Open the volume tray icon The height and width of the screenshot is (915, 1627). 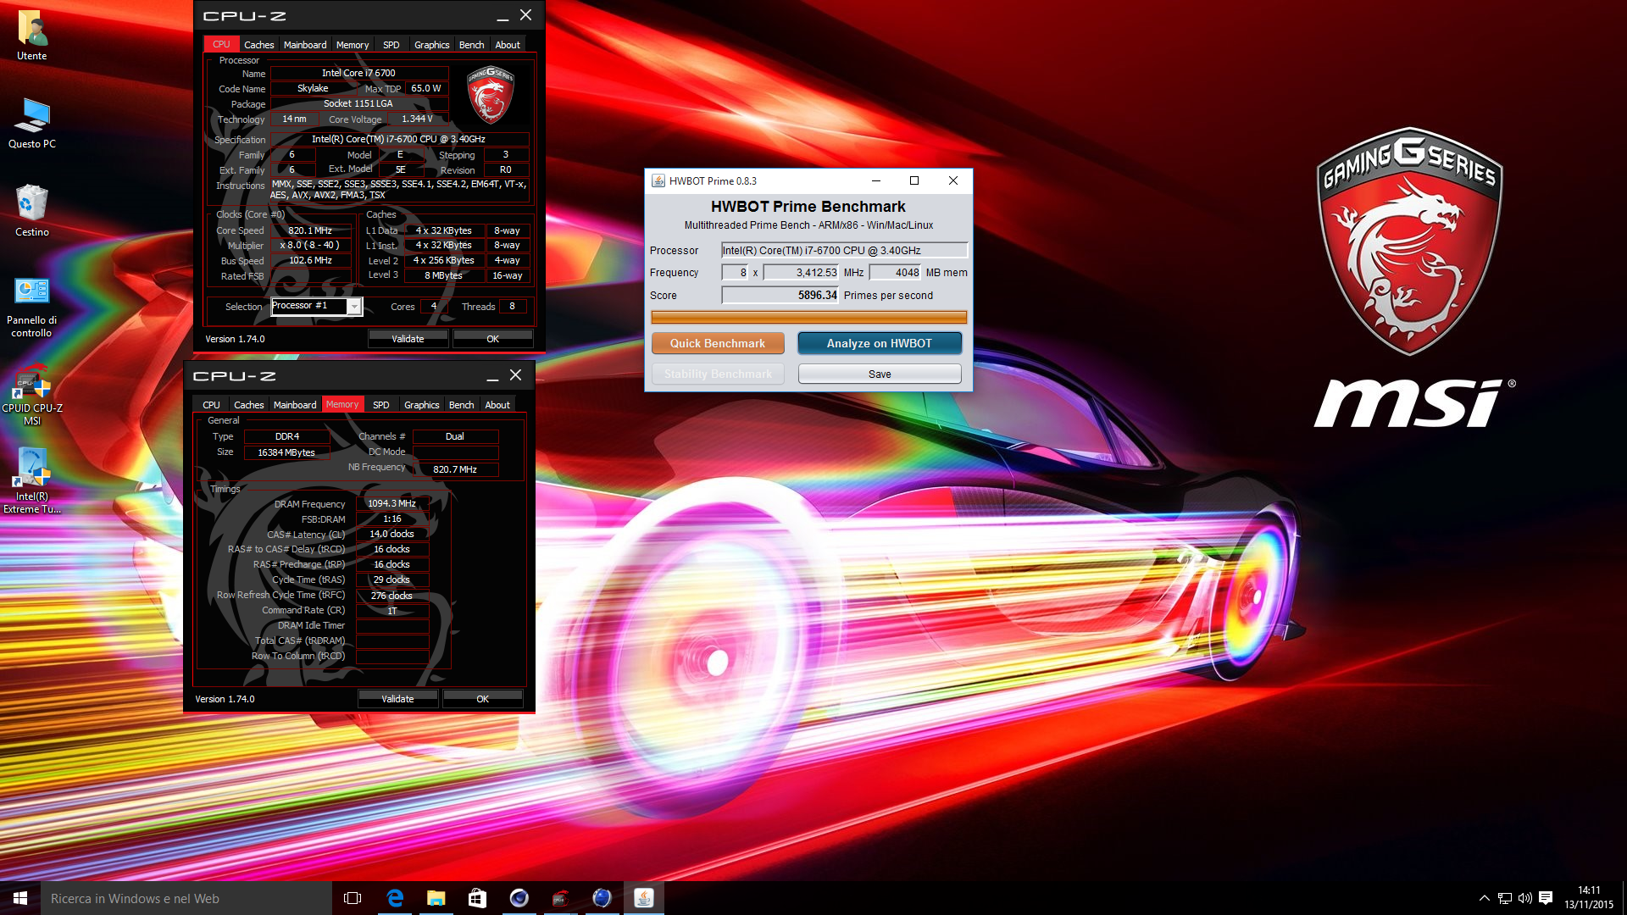pos(1525,898)
